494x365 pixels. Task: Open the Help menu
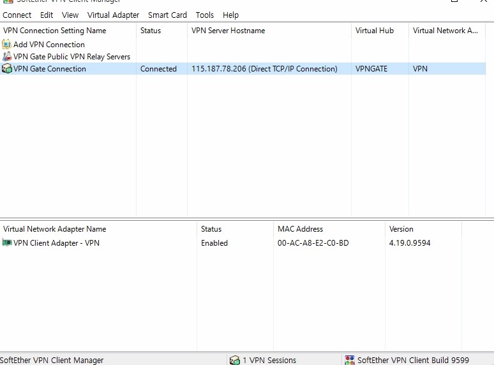230,15
